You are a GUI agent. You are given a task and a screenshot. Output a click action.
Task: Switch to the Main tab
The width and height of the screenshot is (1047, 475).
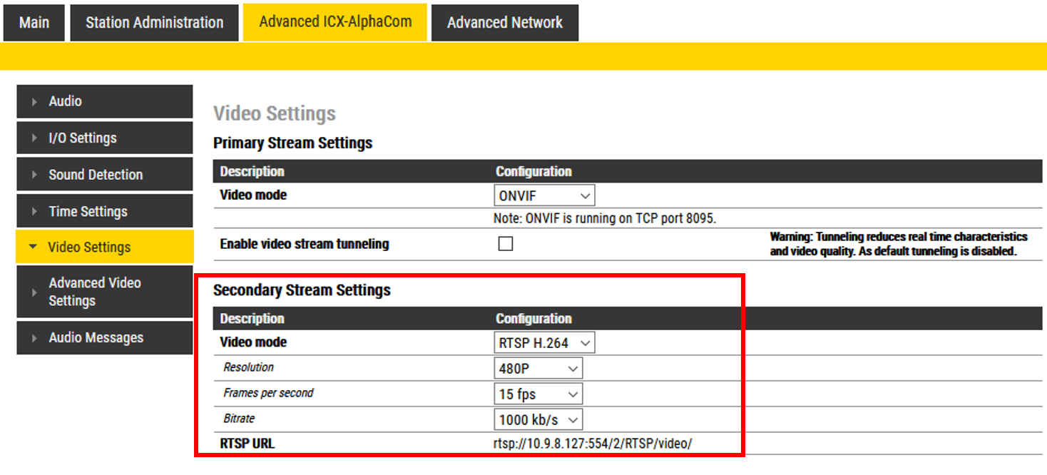(34, 23)
